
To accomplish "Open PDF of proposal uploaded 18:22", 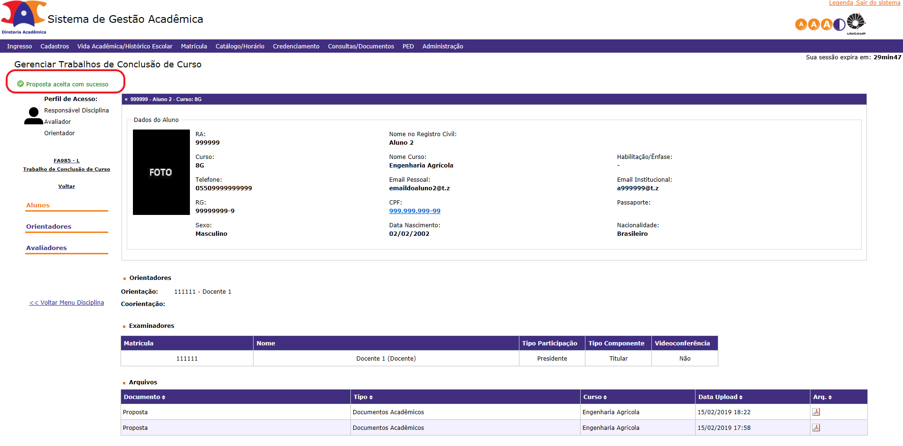I will [816, 412].
